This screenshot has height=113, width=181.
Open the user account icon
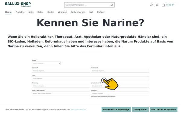click(157, 5)
